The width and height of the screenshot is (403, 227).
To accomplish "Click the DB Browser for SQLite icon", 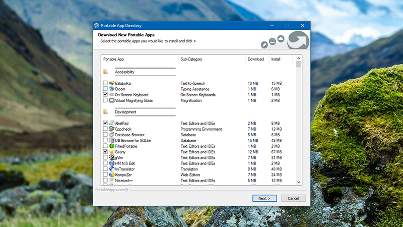I will (111, 140).
